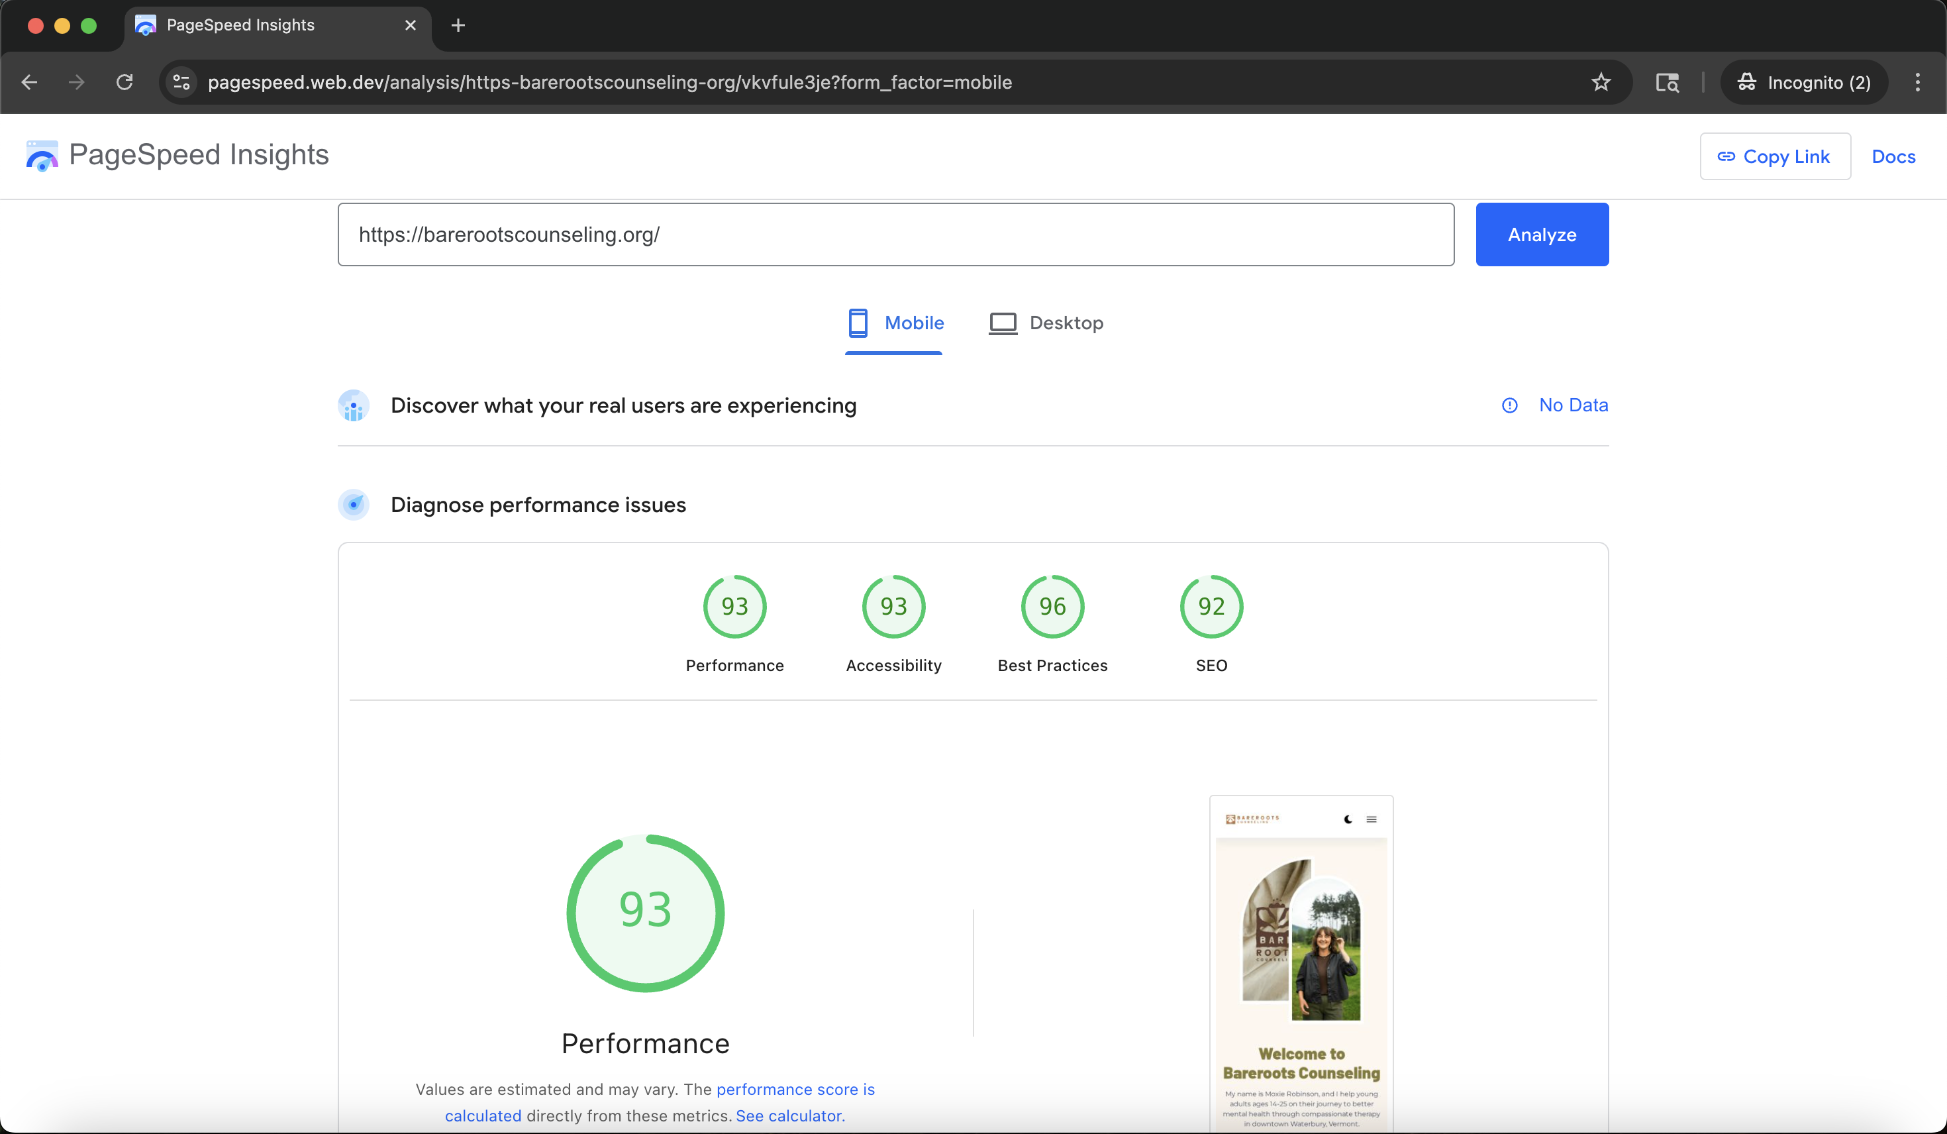Click the No Data warning icon

pyautogui.click(x=1510, y=405)
